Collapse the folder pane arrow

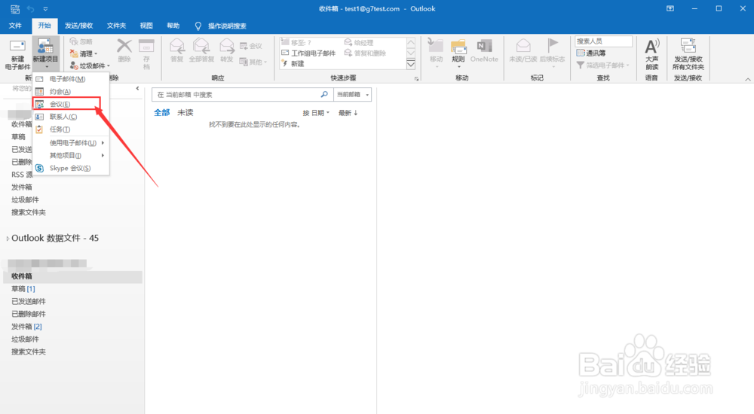[137, 88]
